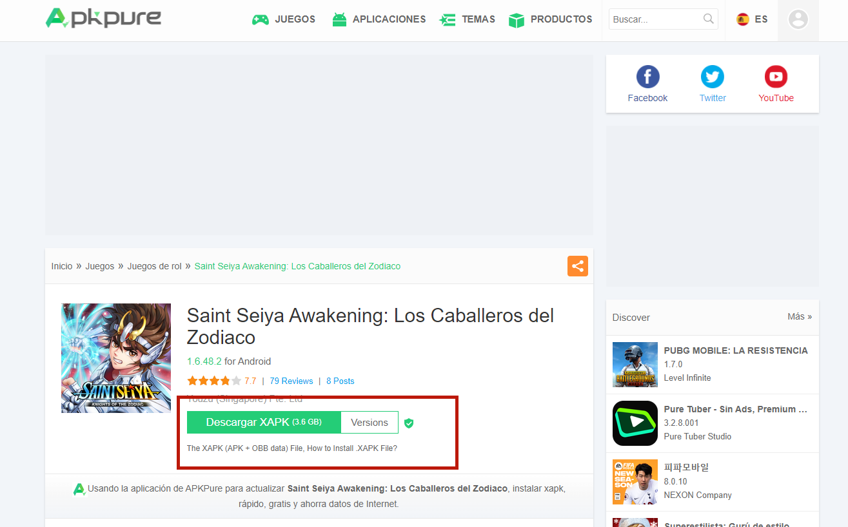Open the user account avatar icon
Viewport: 848px width, 527px height.
798,19
